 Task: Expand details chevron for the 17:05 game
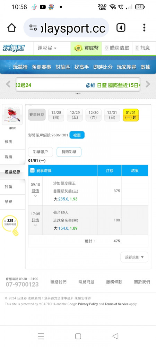click(35, 225)
